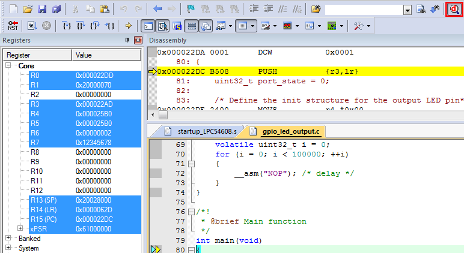The height and width of the screenshot is (253, 464).
Task: Reset the CPU with RST button
Action: point(13,26)
